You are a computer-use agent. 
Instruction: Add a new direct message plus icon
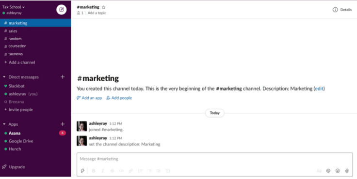pyautogui.click(x=63, y=77)
